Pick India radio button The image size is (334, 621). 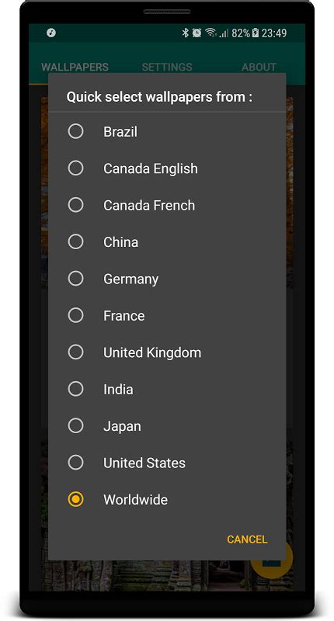75,389
